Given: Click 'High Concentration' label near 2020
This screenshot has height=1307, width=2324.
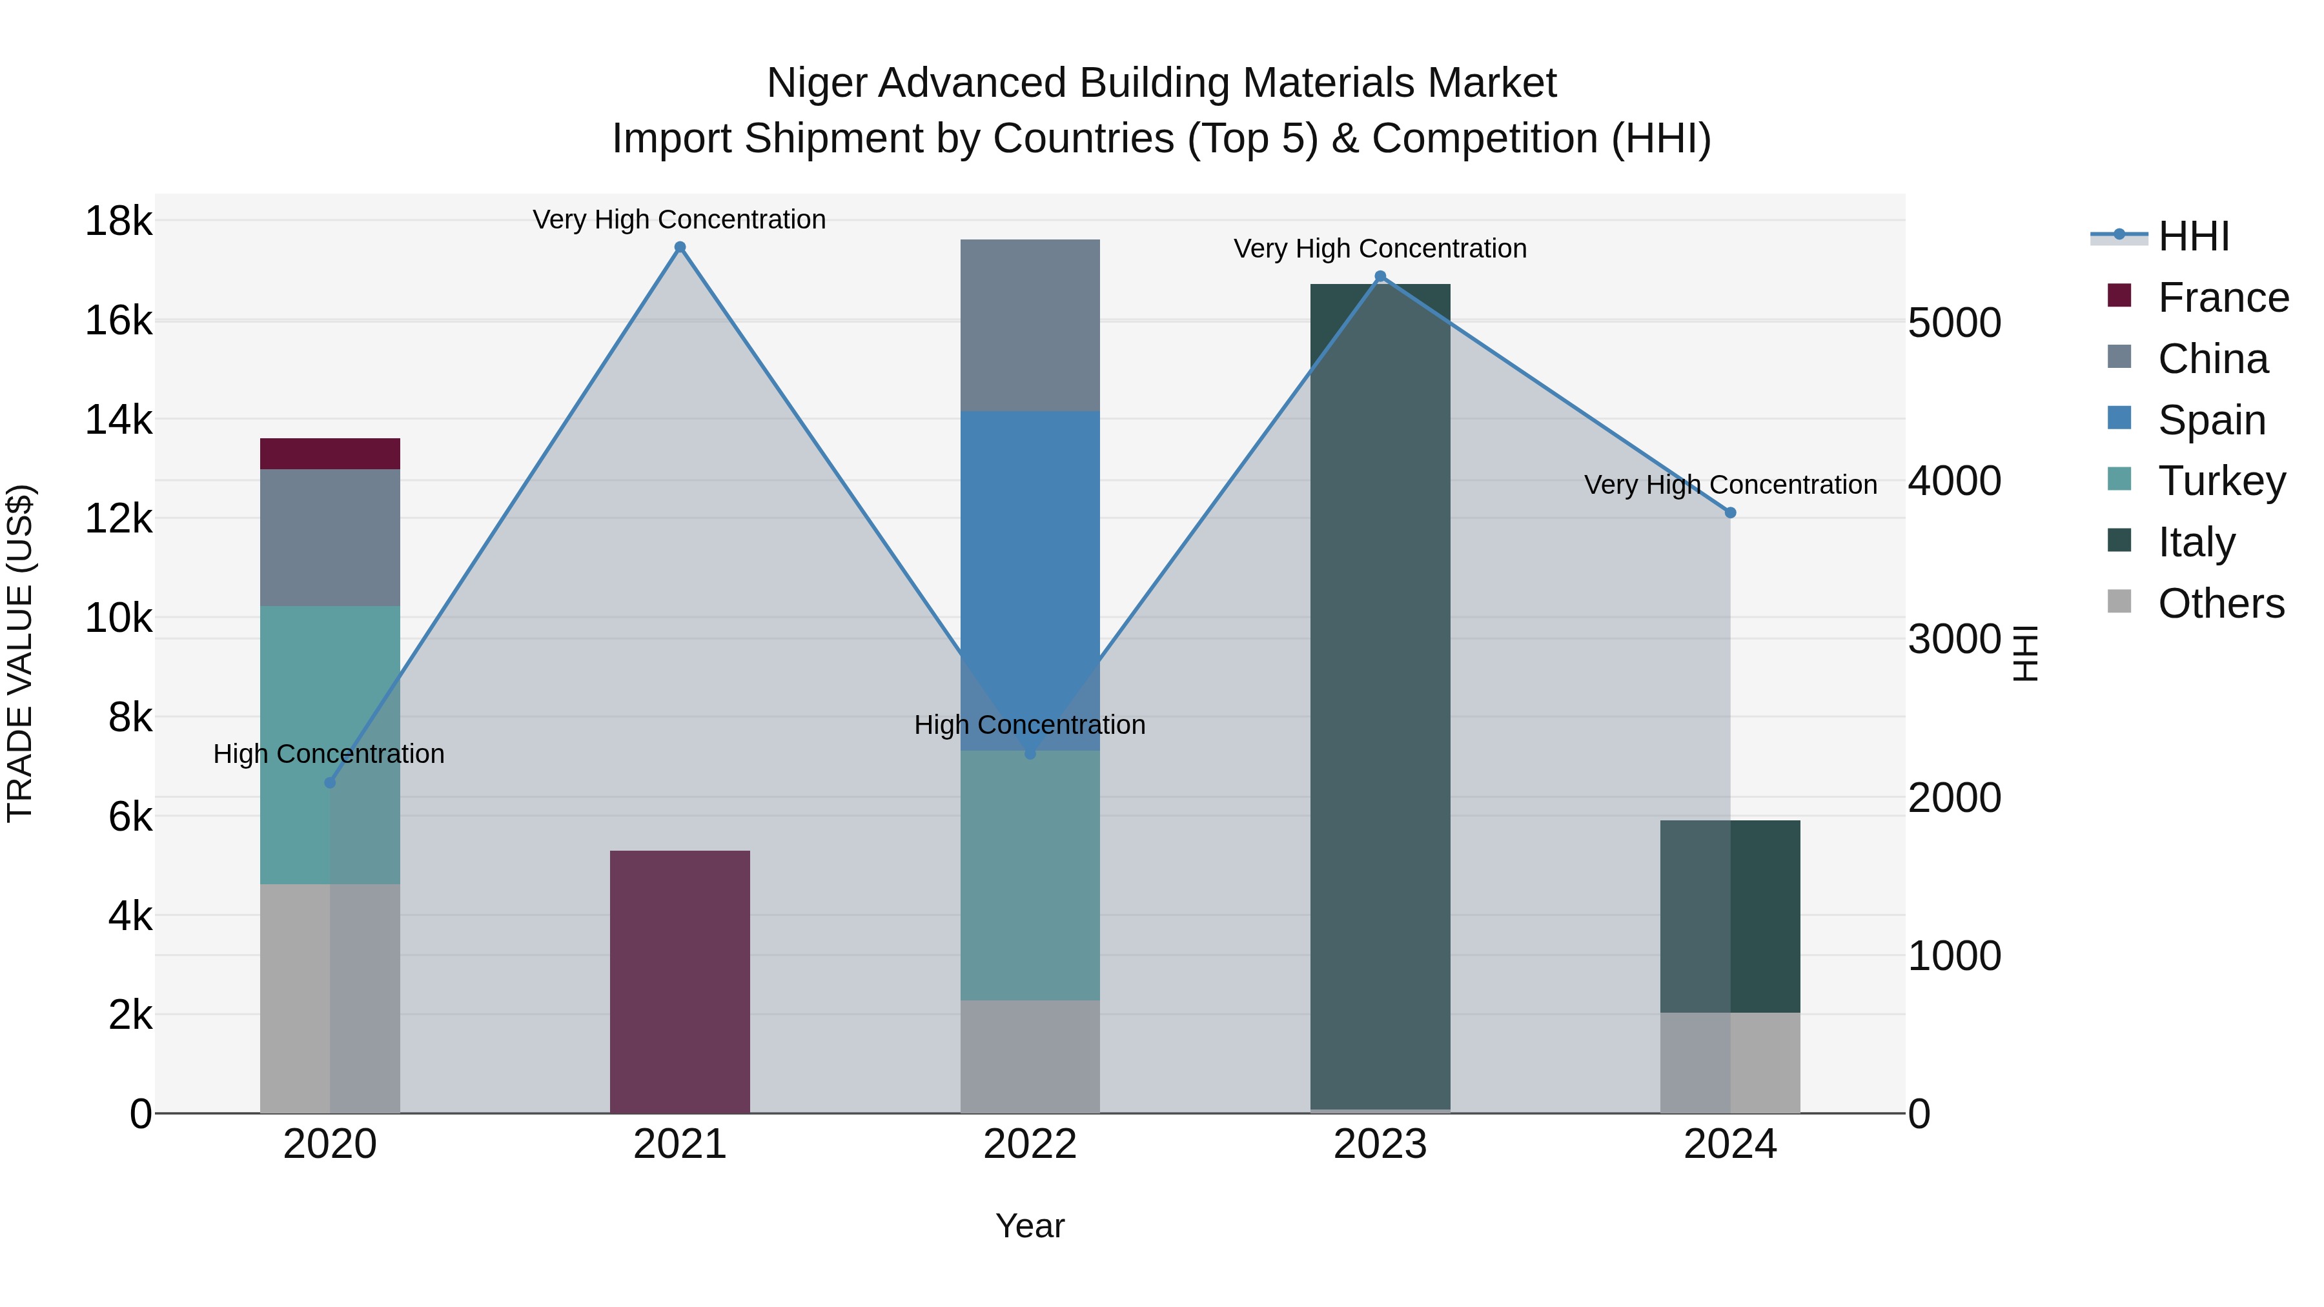Looking at the screenshot, I should click(x=329, y=754).
